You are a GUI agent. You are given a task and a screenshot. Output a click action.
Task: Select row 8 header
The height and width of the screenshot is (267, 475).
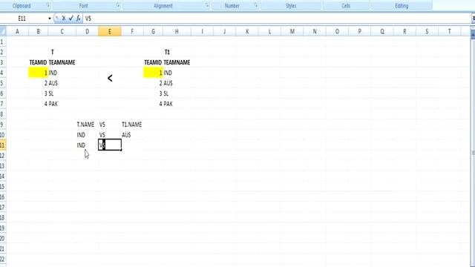[3, 114]
